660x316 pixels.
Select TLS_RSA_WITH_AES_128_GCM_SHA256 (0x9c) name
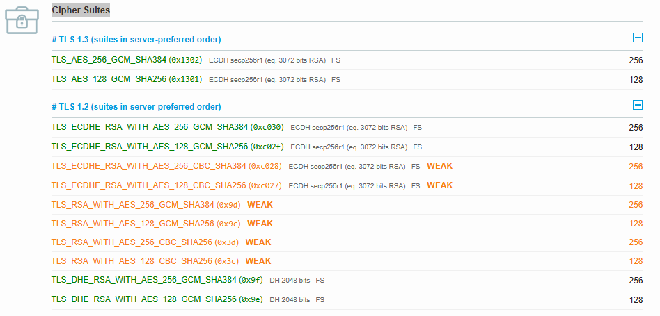click(x=146, y=223)
